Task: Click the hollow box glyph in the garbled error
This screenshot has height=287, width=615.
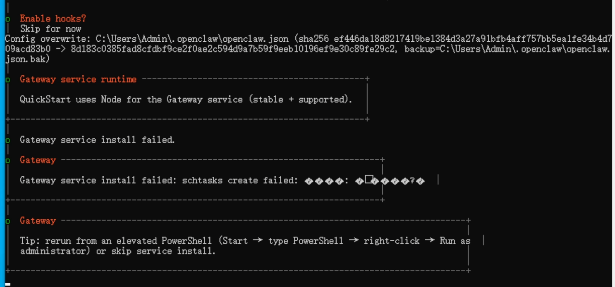Action: tap(369, 180)
